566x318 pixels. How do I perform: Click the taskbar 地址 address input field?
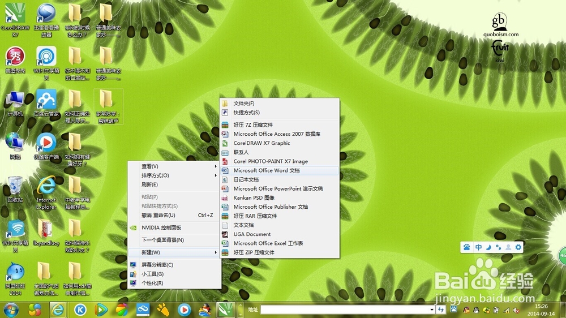pyautogui.click(x=345, y=310)
